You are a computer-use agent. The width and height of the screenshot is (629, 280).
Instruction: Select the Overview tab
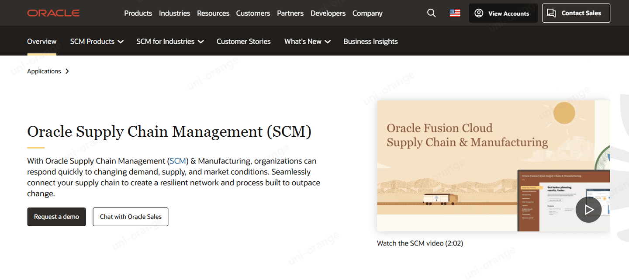click(41, 41)
